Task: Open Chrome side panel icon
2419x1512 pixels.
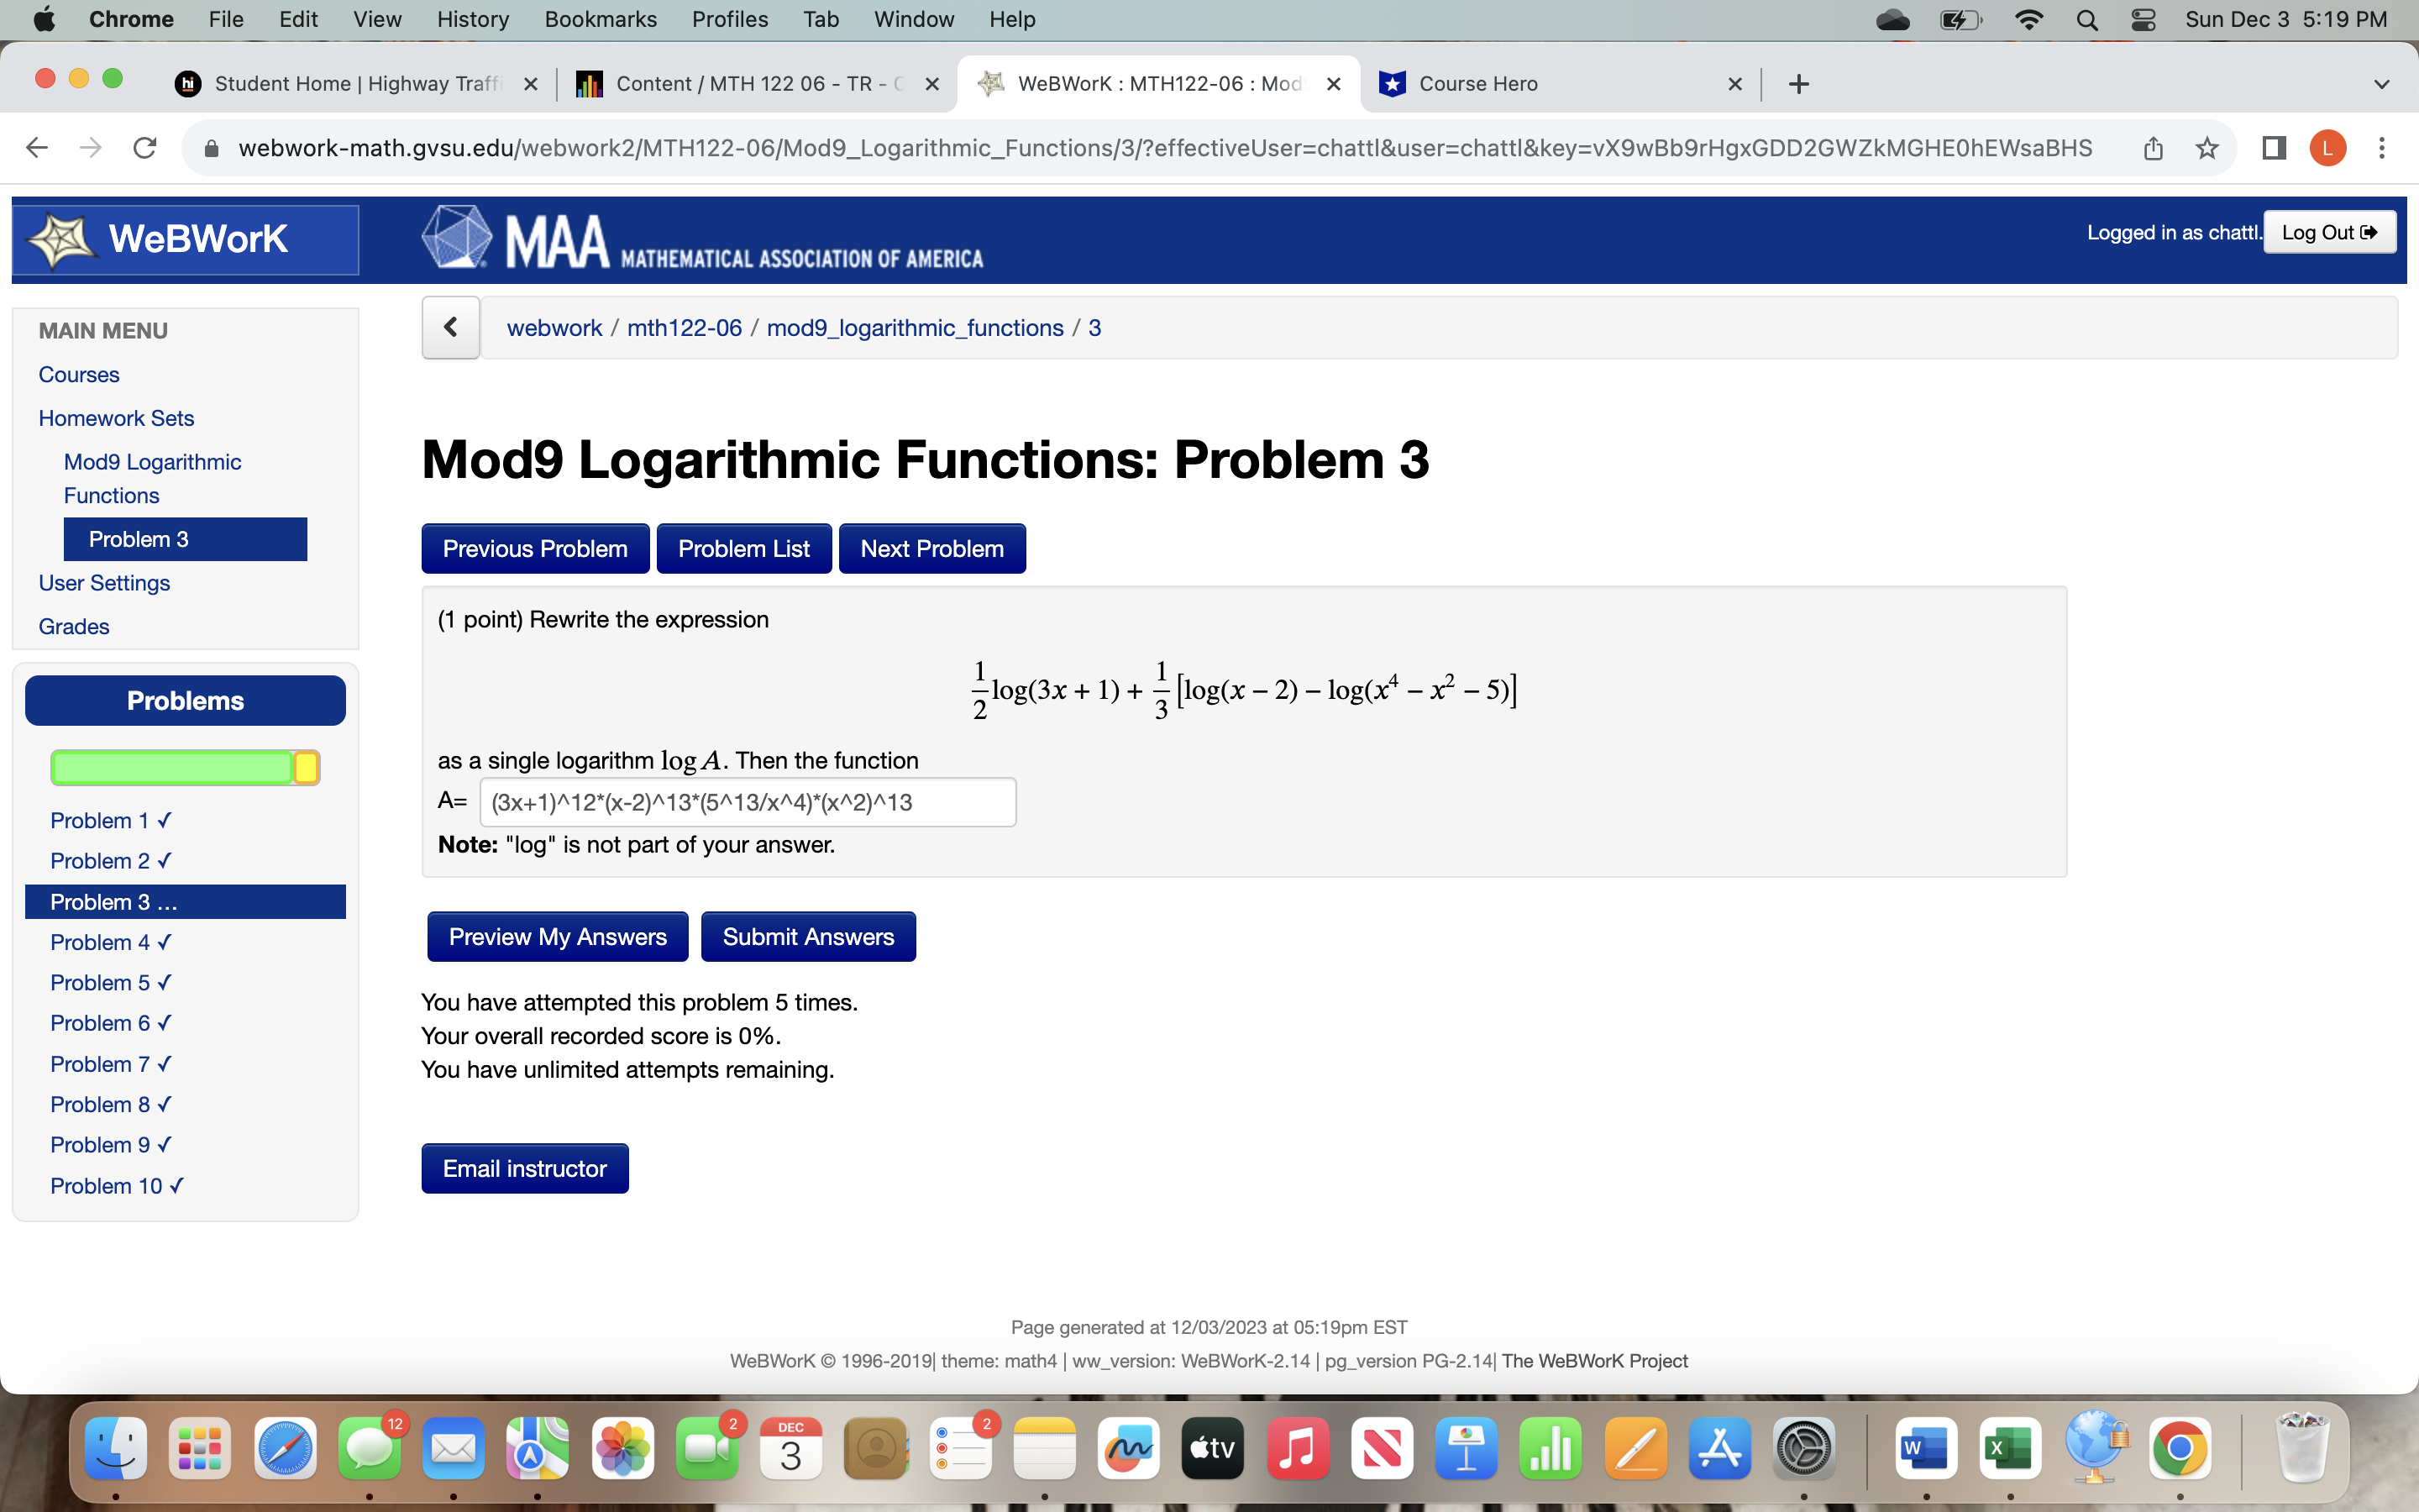Action: (x=2274, y=148)
